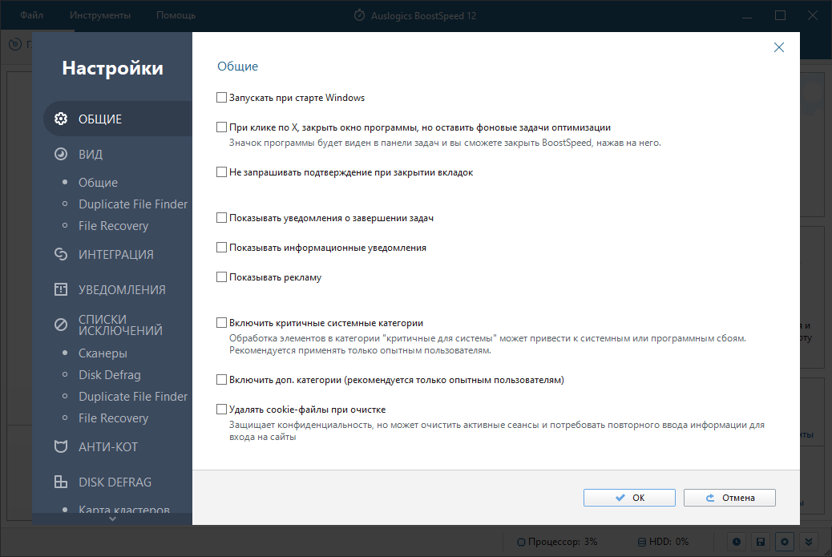The width and height of the screenshot is (832, 557).
Task: Click the BoostSpeed stopwatch title icon
Action: click(x=359, y=15)
